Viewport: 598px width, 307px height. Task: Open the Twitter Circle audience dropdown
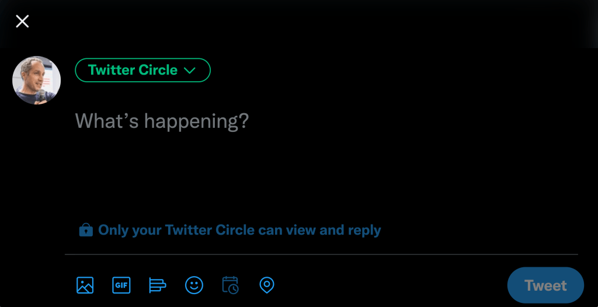(142, 70)
